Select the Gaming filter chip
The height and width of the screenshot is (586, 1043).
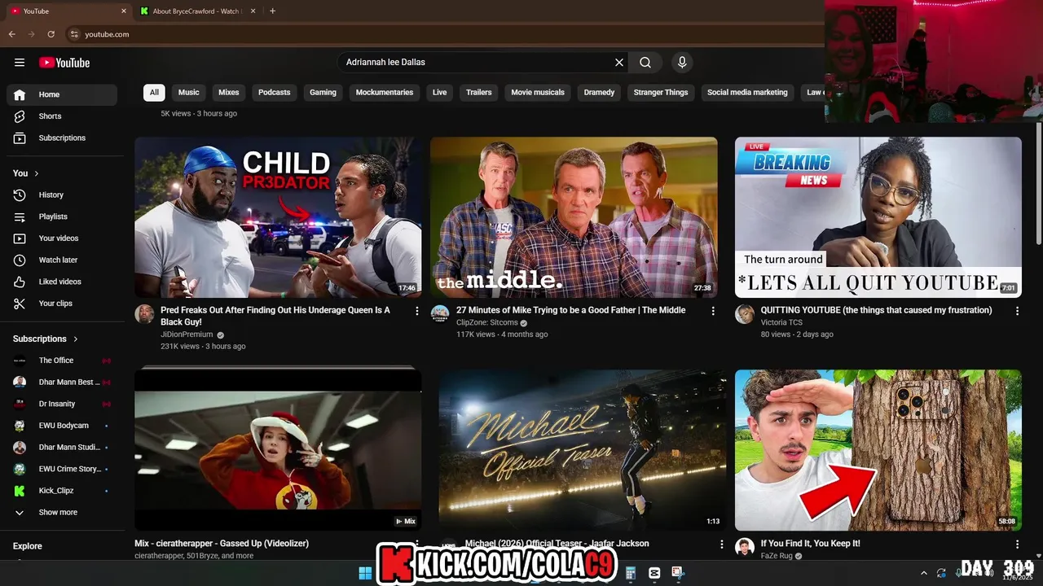323,93
